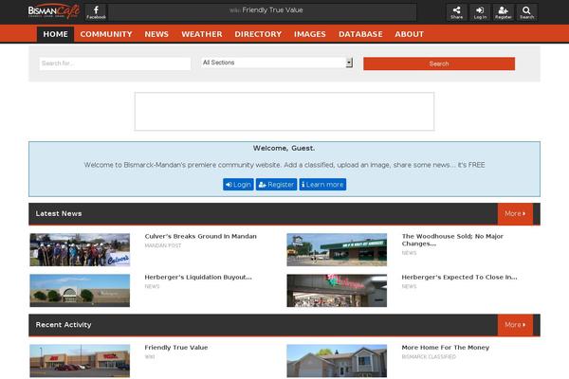Click the Herberger's storefront interior thumbnail
The width and height of the screenshot is (569, 379).
[x=337, y=291]
